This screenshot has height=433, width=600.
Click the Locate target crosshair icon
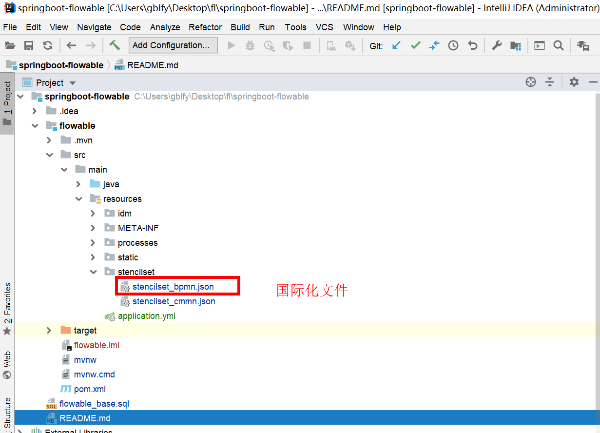click(531, 82)
